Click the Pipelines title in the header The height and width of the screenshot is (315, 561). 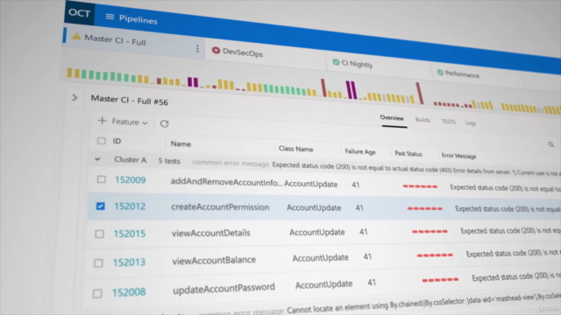coord(138,19)
